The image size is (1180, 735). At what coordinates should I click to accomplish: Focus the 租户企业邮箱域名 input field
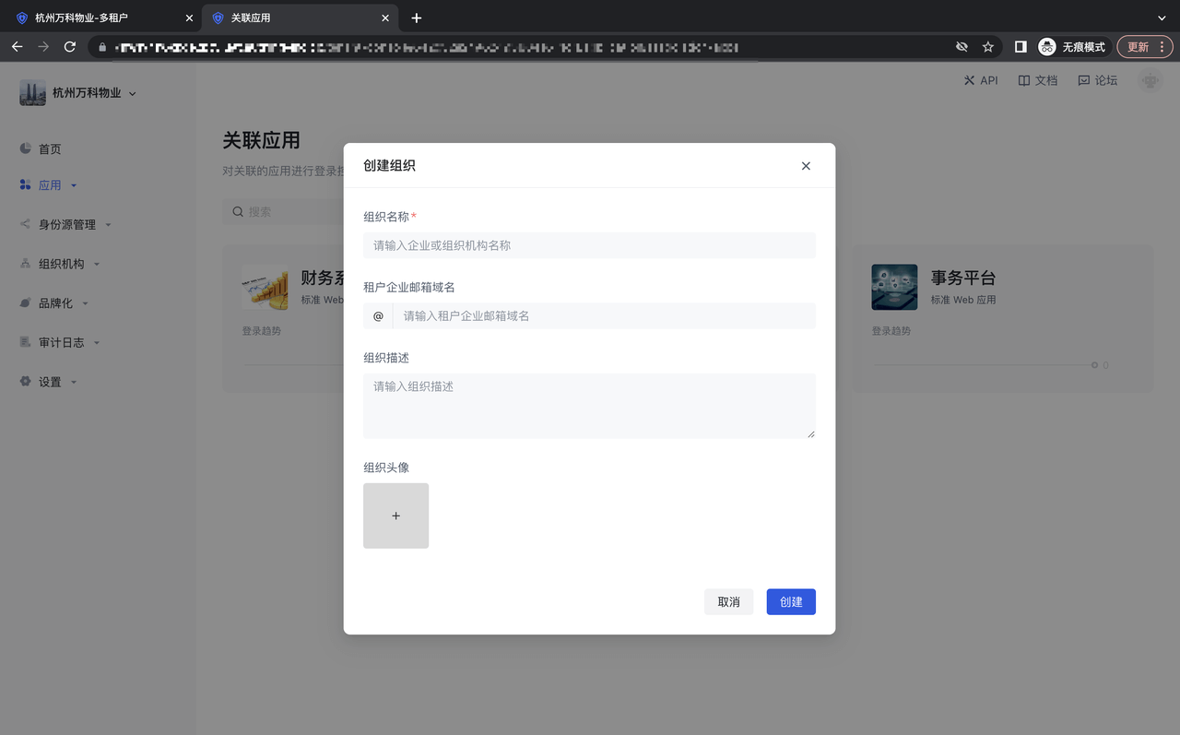pos(604,315)
